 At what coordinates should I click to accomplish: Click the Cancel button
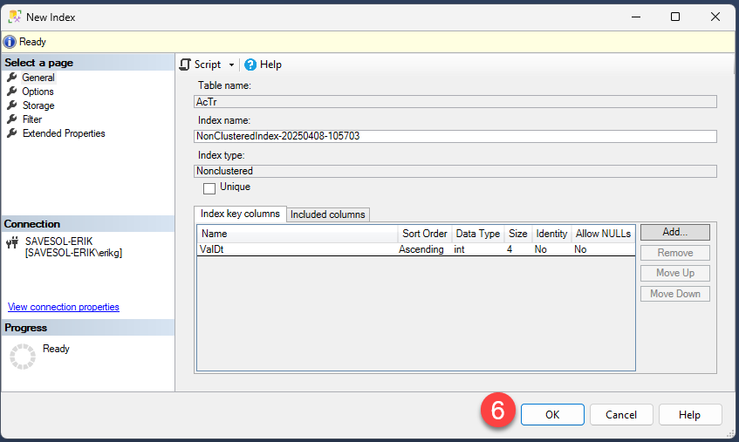[x=621, y=415]
